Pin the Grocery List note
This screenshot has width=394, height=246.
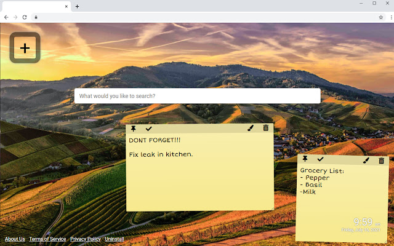coord(305,159)
